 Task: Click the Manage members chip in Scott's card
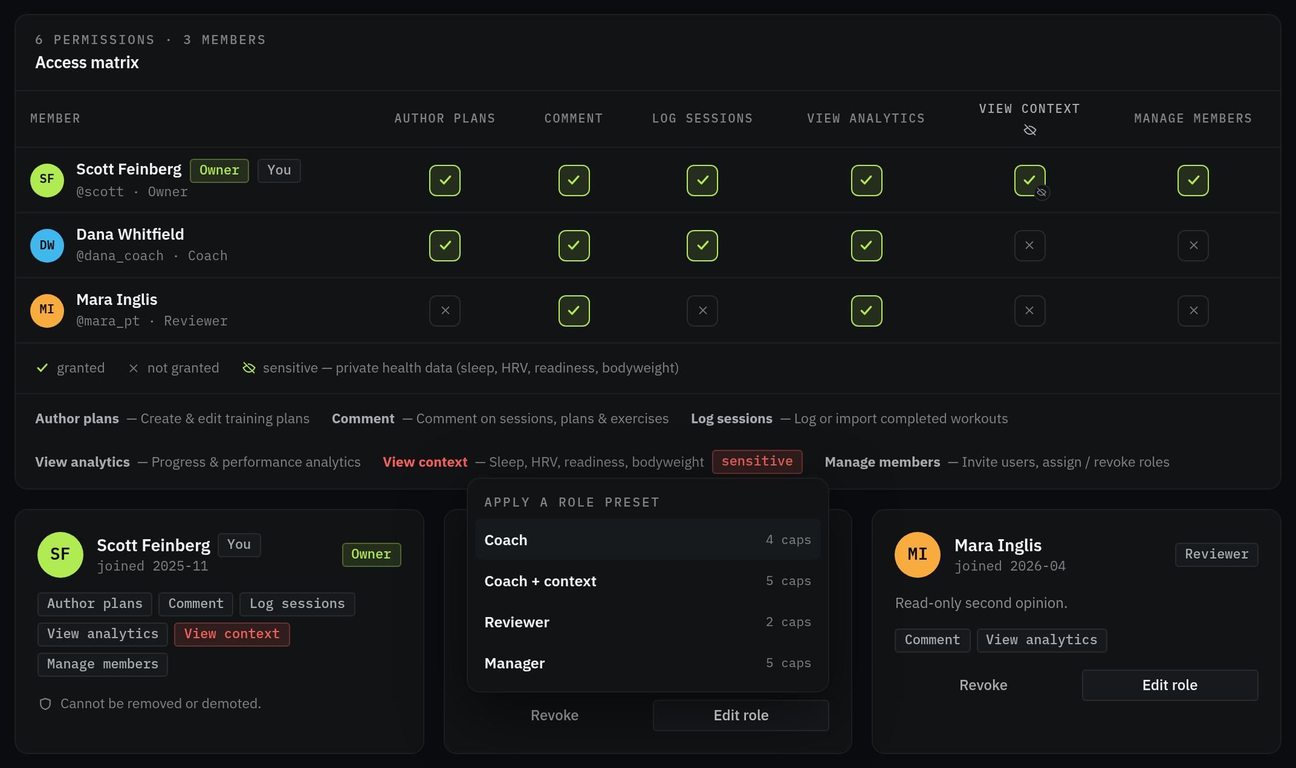point(102,664)
